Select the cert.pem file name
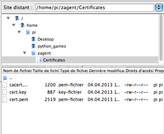The image size is (164, 134). (x=19, y=100)
